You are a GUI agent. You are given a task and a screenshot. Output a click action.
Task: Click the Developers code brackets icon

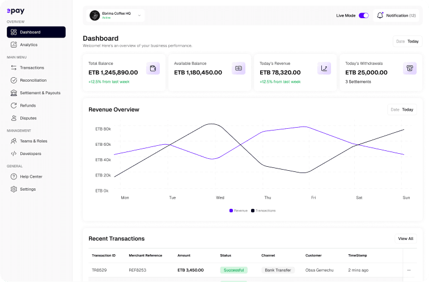click(x=14, y=154)
